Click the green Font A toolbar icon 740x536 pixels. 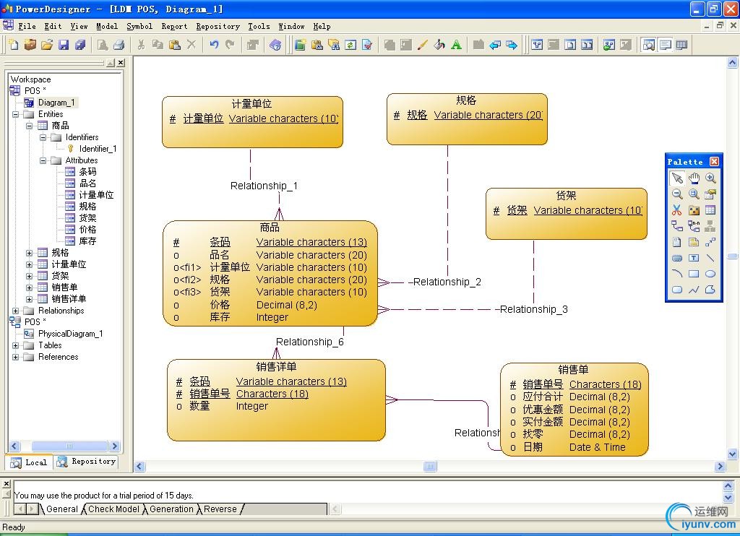coord(456,45)
